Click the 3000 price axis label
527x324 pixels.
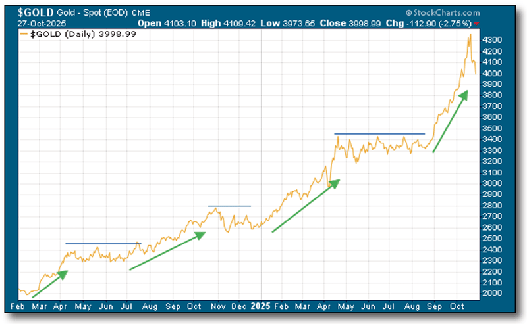(492, 184)
